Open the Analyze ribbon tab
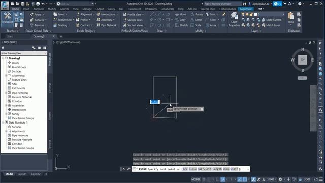This screenshot has width=325, height=183. tap(64, 9)
